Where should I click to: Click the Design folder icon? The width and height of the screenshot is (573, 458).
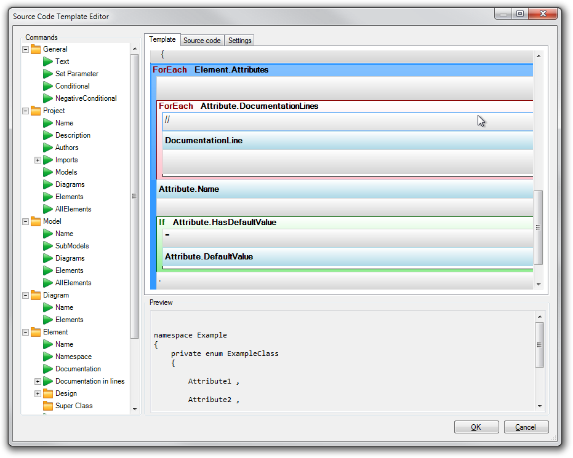coord(48,393)
